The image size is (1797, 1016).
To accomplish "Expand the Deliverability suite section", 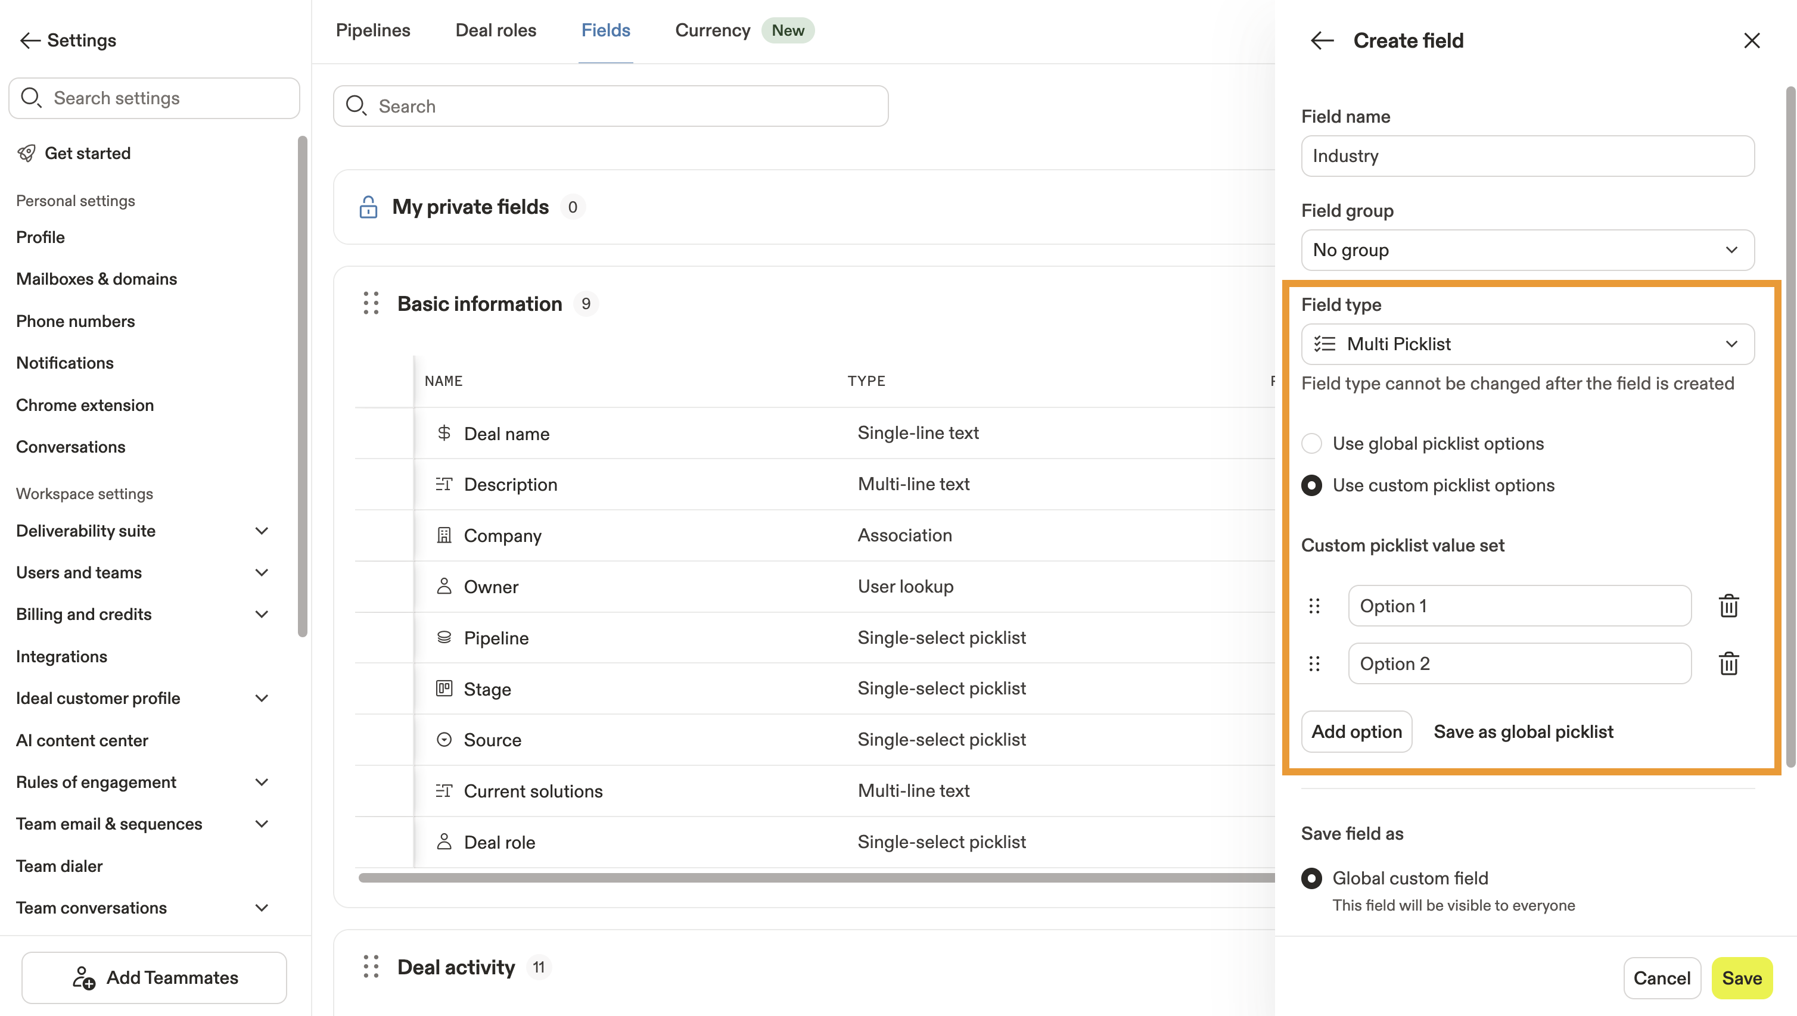I will coord(262,531).
